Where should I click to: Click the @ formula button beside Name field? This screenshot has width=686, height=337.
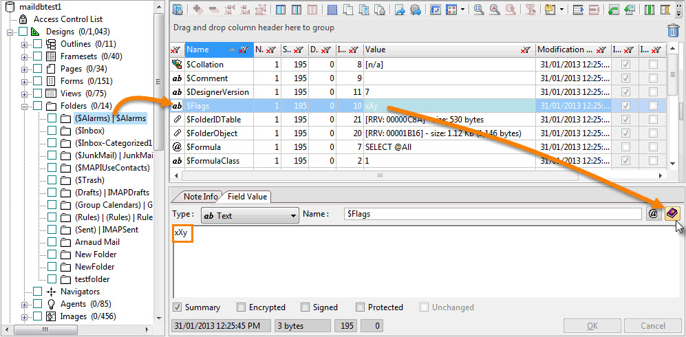click(654, 214)
